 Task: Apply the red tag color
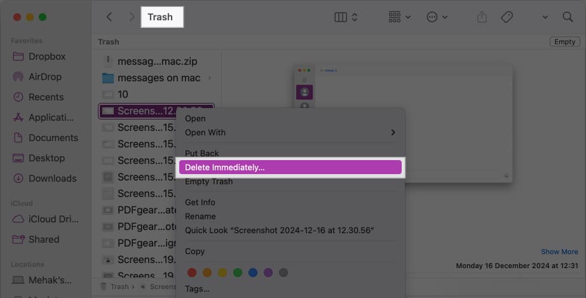click(192, 273)
